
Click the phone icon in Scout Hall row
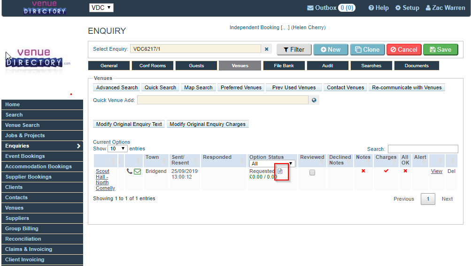[130, 172]
